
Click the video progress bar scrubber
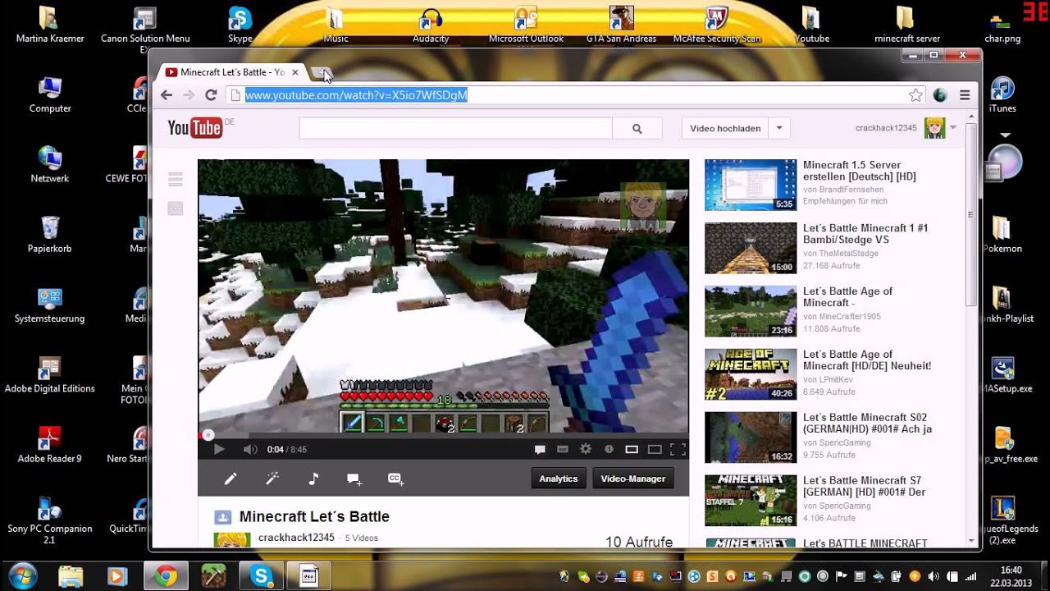pos(208,435)
